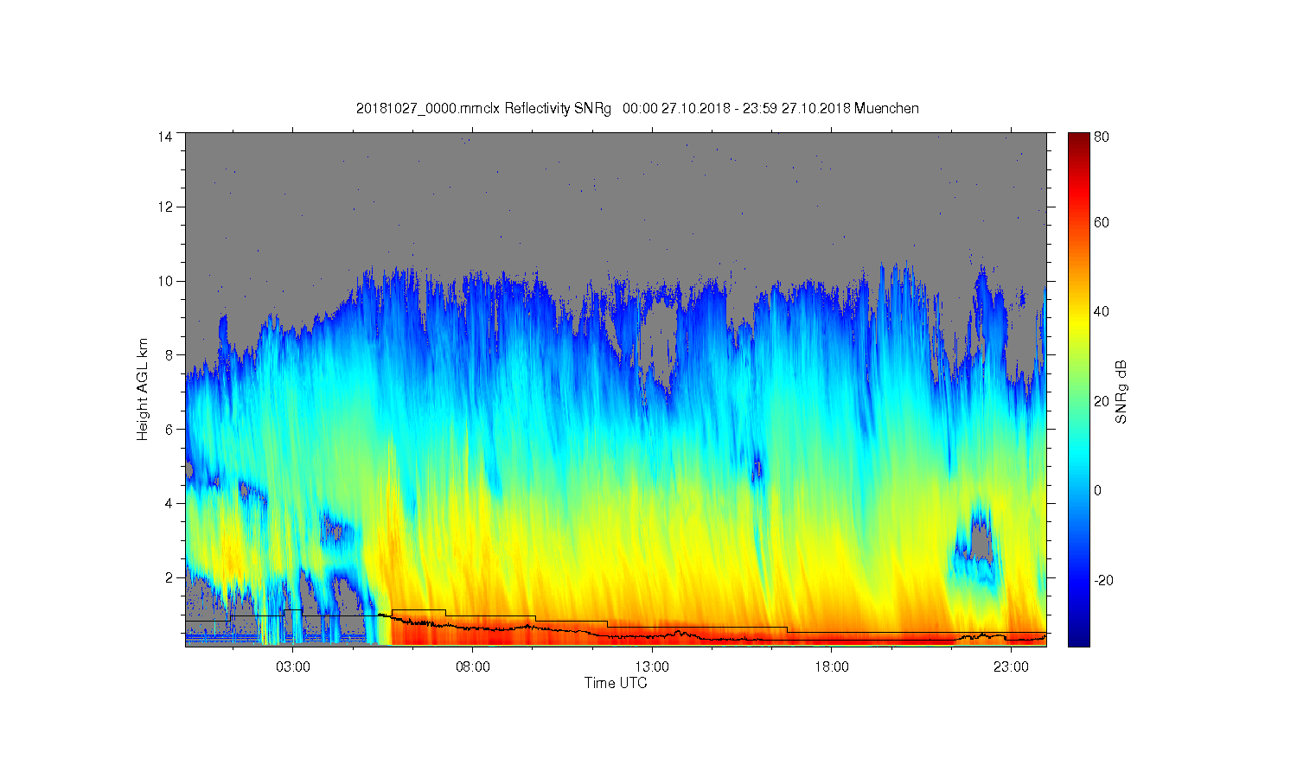1297x778 pixels.
Task: Click the 'Height AGL km' axis label
Action: coord(143,389)
